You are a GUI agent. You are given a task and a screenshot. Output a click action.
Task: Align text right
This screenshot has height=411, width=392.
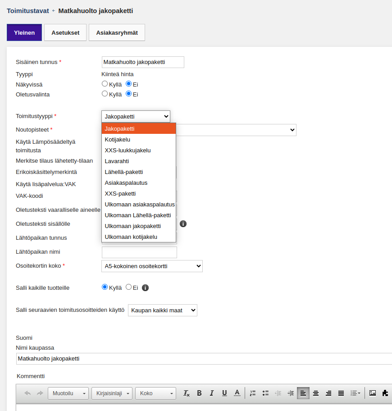coord(328,393)
